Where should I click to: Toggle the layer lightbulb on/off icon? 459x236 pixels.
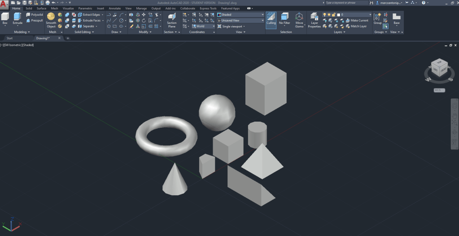(x=323, y=14)
